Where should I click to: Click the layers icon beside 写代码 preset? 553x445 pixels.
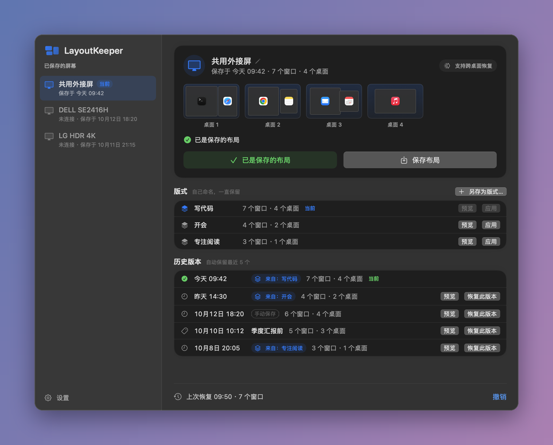click(185, 209)
